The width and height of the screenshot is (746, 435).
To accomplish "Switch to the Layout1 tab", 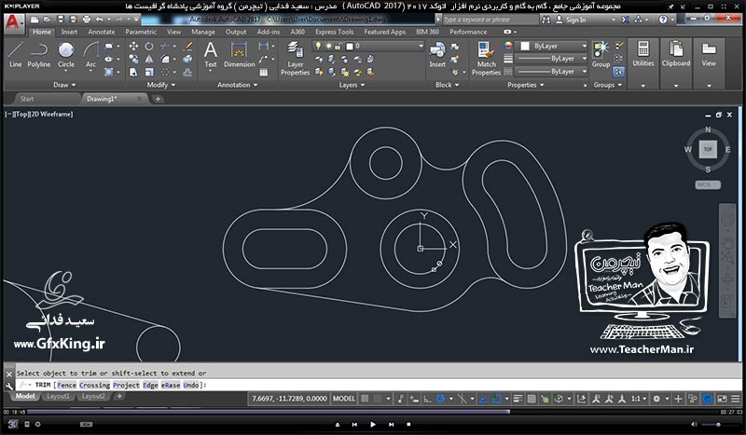I will click(x=58, y=396).
